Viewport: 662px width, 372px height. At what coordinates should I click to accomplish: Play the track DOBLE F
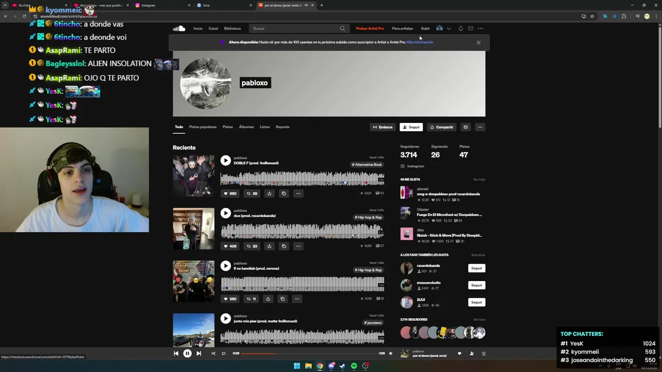point(225,160)
